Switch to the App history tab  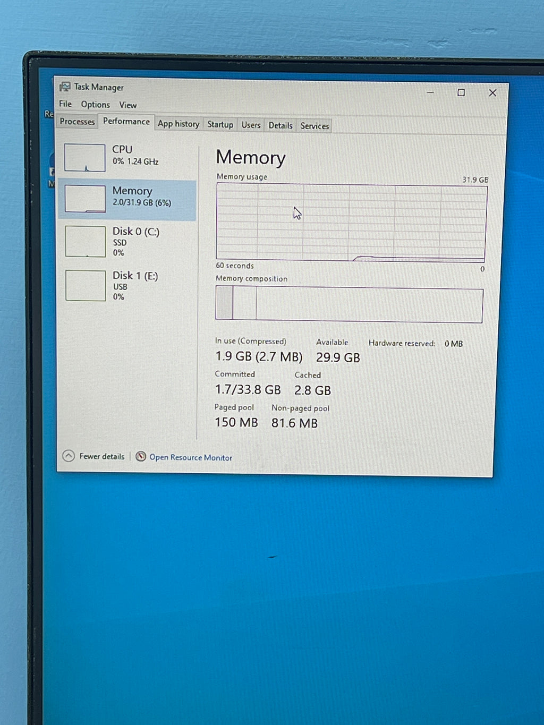178,124
